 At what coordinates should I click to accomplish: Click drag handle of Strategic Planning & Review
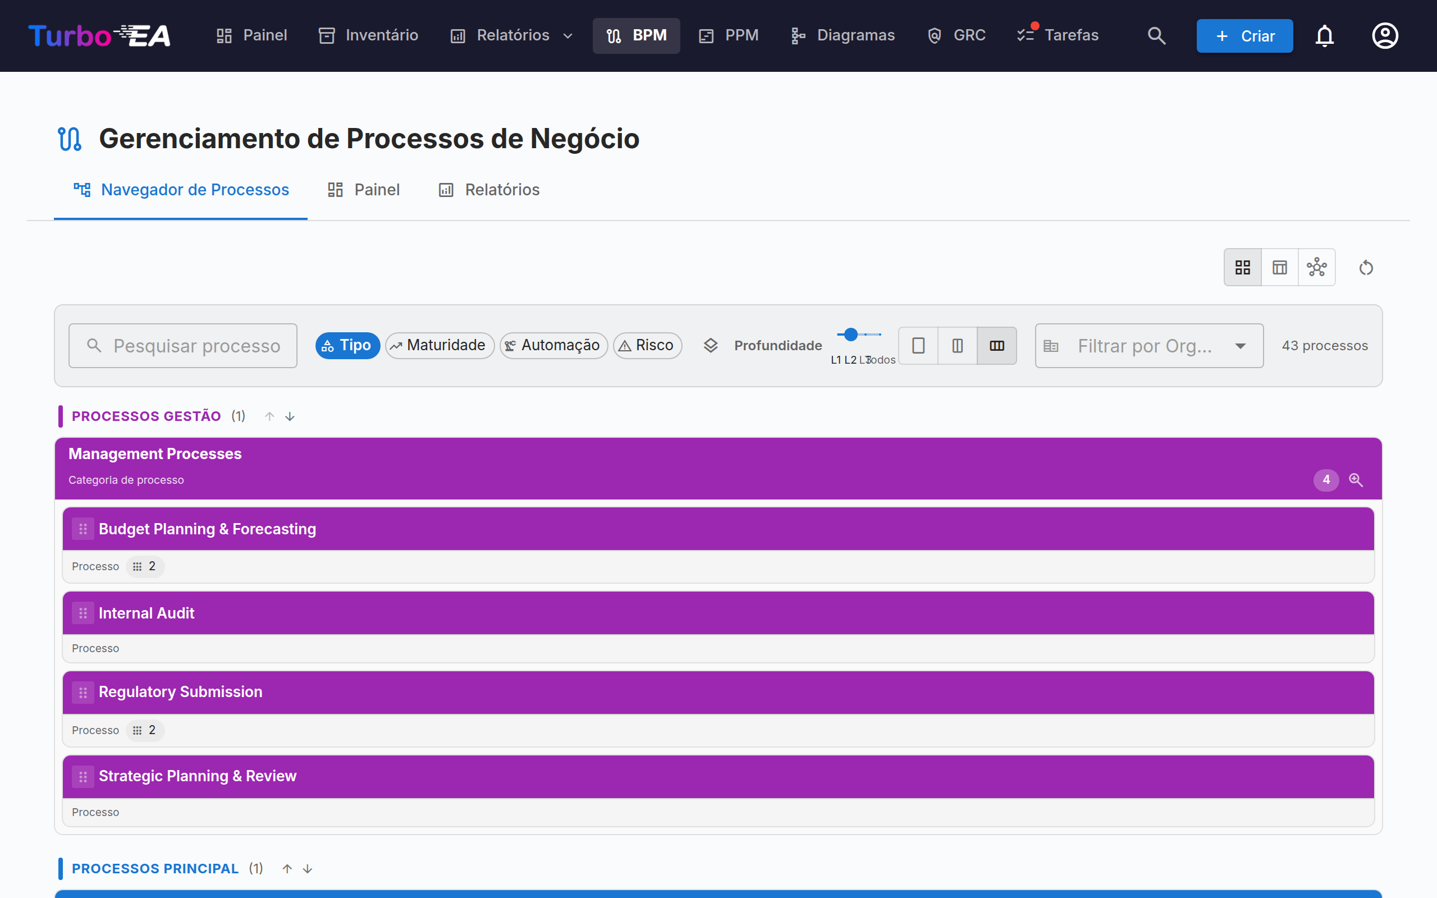pos(83,776)
